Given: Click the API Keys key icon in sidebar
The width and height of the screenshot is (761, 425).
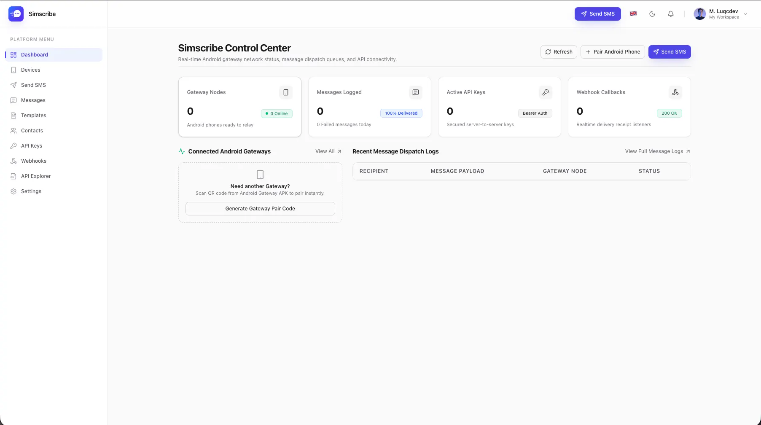Looking at the screenshot, I should tap(13, 146).
